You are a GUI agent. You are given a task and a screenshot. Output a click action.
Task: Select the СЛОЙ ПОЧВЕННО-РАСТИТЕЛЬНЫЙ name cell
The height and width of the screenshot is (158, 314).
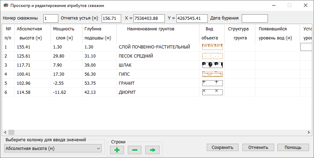tap(158, 47)
